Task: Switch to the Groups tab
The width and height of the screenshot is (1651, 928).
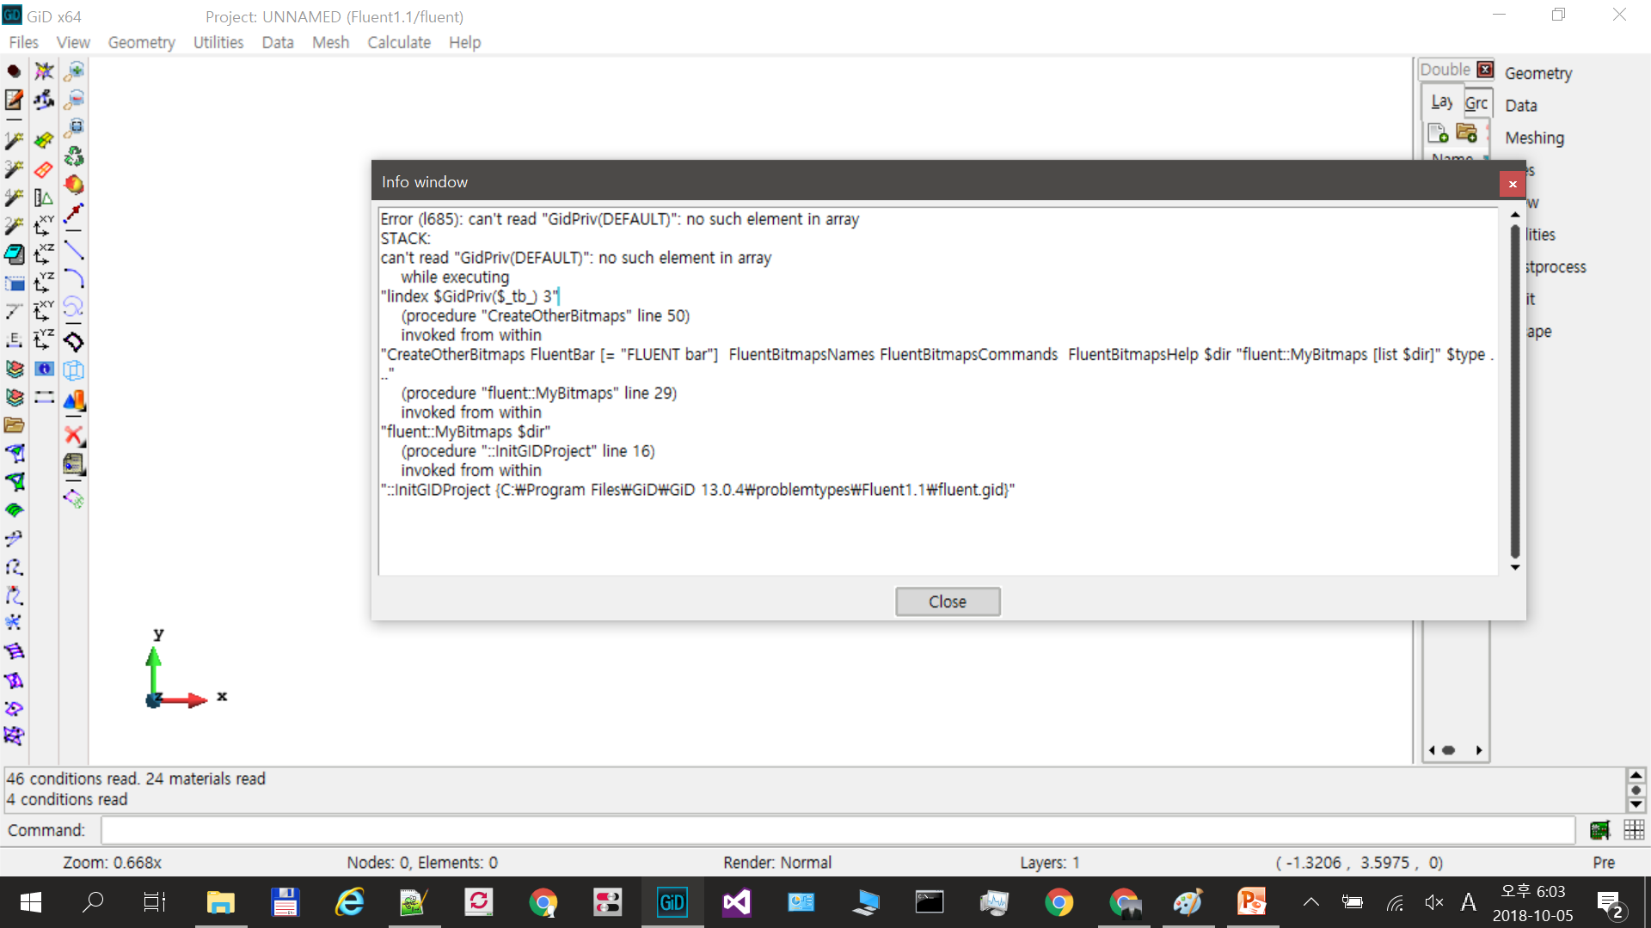Action: coord(1476,103)
